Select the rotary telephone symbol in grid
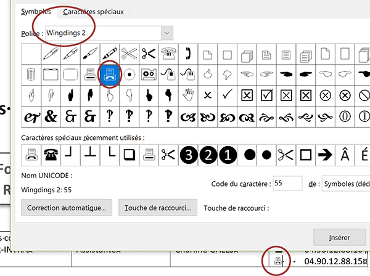The image size is (370, 276). tap(168, 54)
